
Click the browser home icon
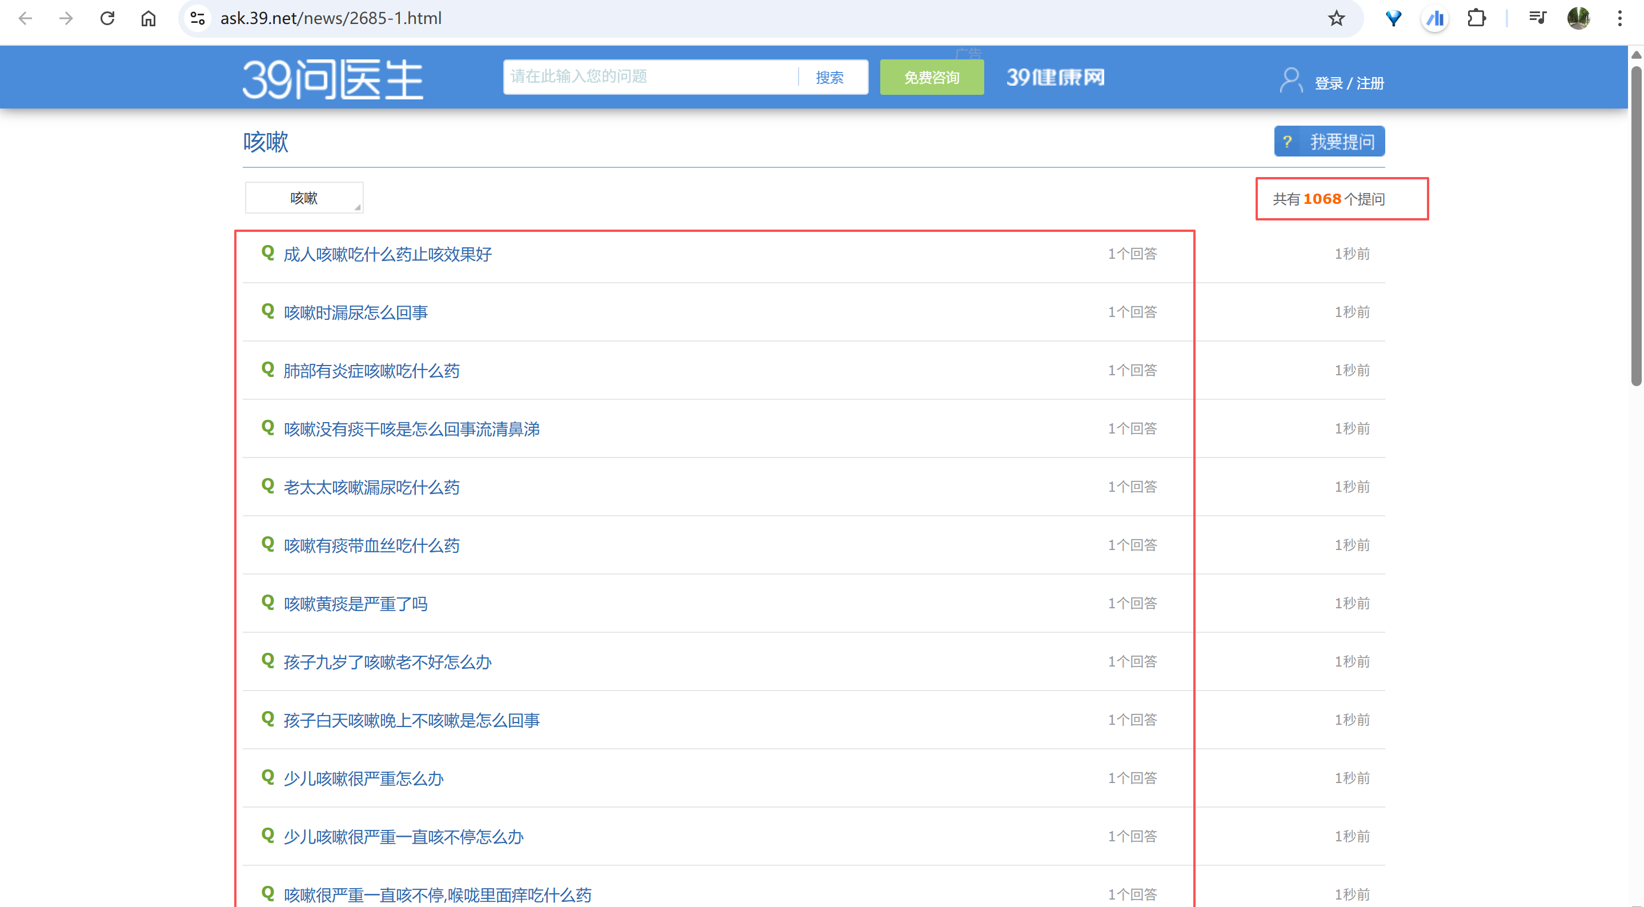pos(148,18)
